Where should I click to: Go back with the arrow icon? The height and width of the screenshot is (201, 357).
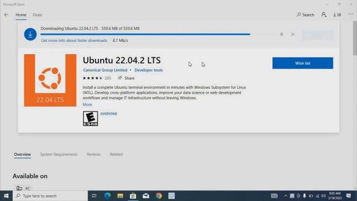pyautogui.click(x=6, y=15)
